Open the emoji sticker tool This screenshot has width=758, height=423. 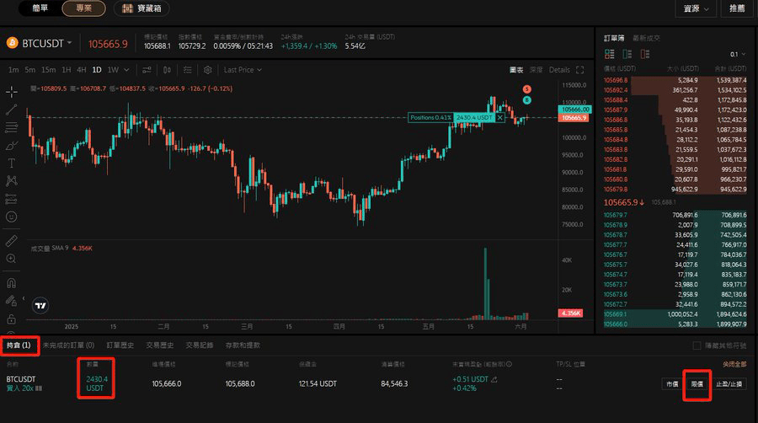pyautogui.click(x=12, y=217)
